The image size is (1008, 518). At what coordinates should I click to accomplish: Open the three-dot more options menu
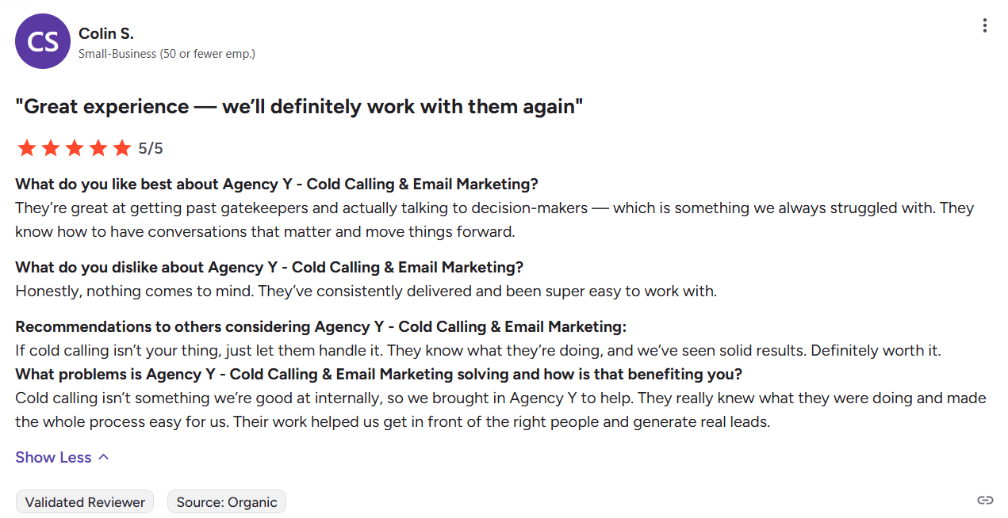click(984, 25)
